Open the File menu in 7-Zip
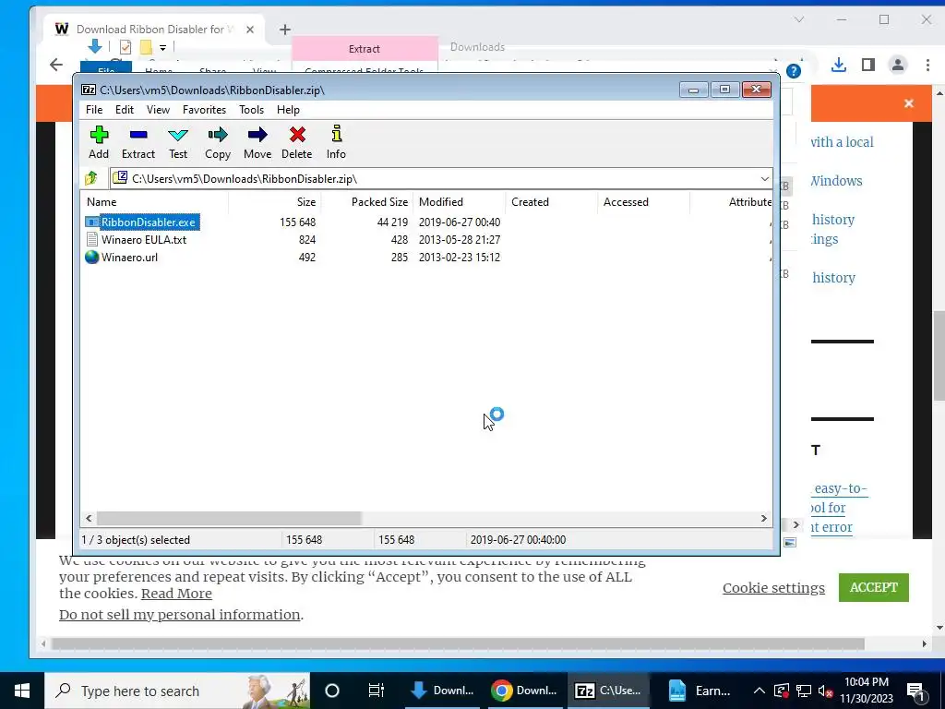Image resolution: width=945 pixels, height=709 pixels. pos(94,110)
